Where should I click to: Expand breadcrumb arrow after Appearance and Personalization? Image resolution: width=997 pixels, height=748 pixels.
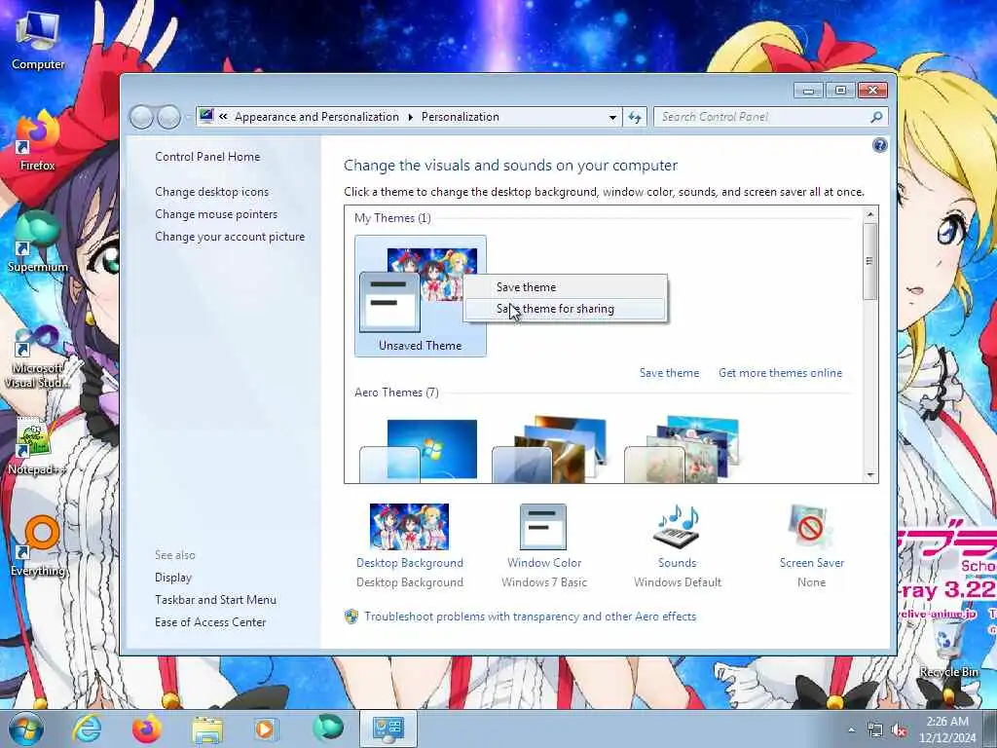pyautogui.click(x=410, y=117)
